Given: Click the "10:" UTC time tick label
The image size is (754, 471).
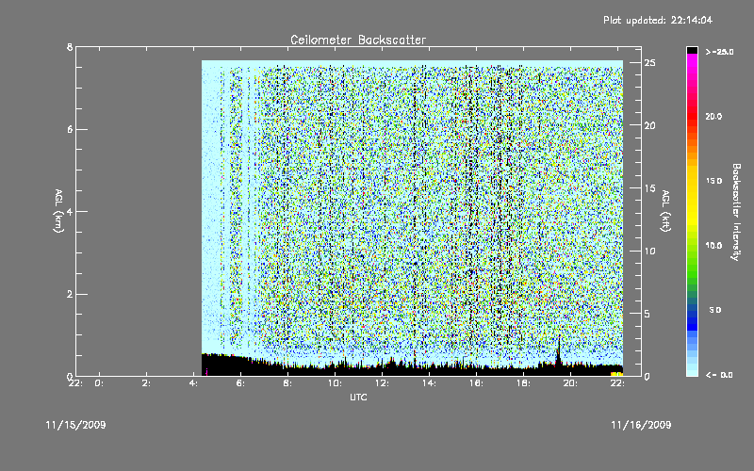Looking at the screenshot, I should (335, 383).
